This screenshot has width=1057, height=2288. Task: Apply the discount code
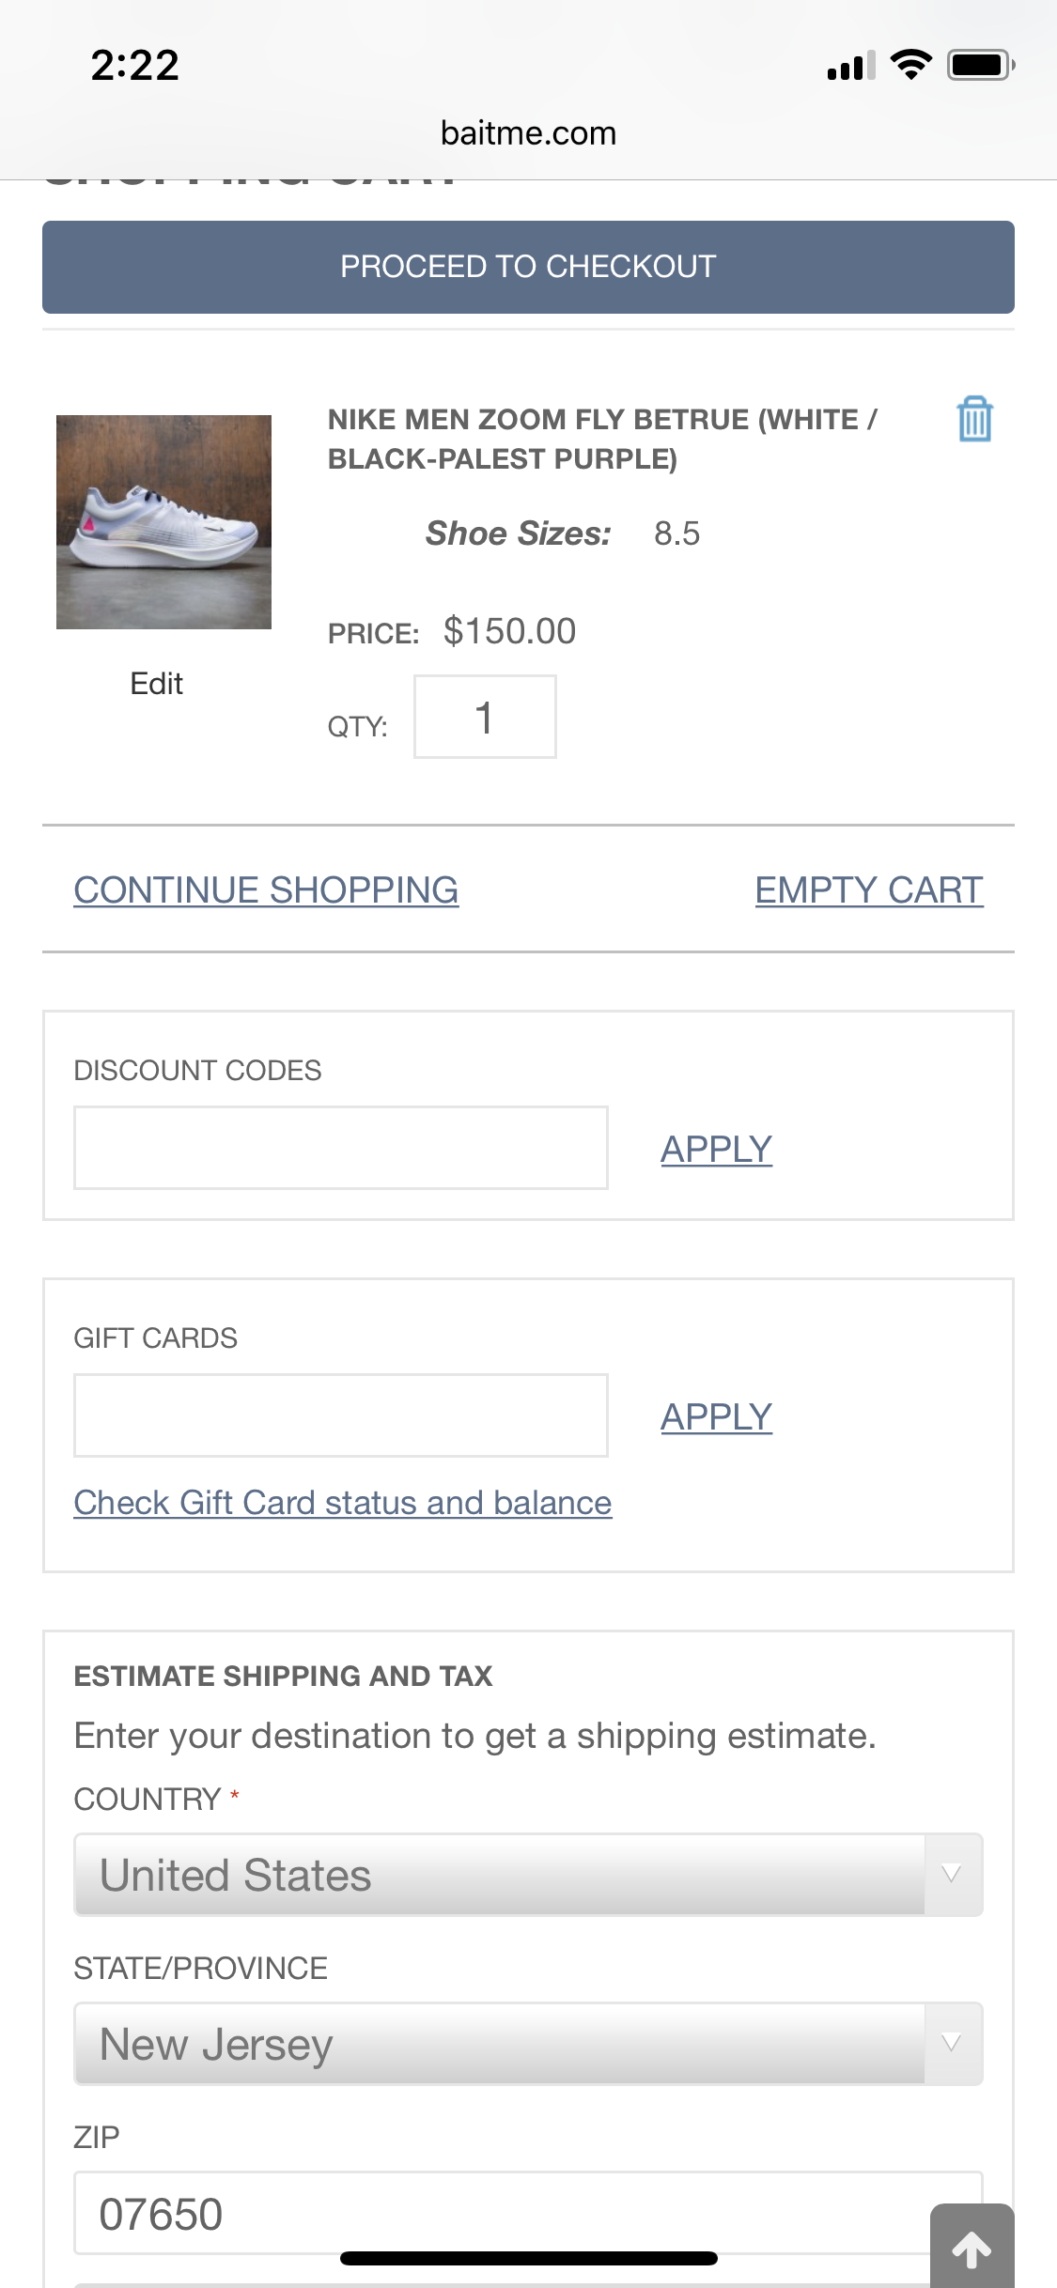pyautogui.click(x=716, y=1149)
